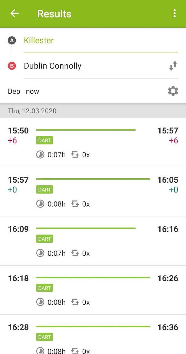Viewport: 186px width, 354px height.
Task: Tap the destination marker B icon
Action: click(12, 66)
